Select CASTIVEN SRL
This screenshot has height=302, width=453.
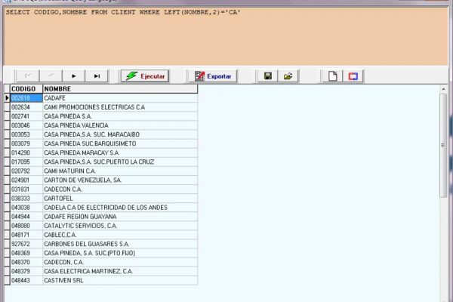(120, 280)
